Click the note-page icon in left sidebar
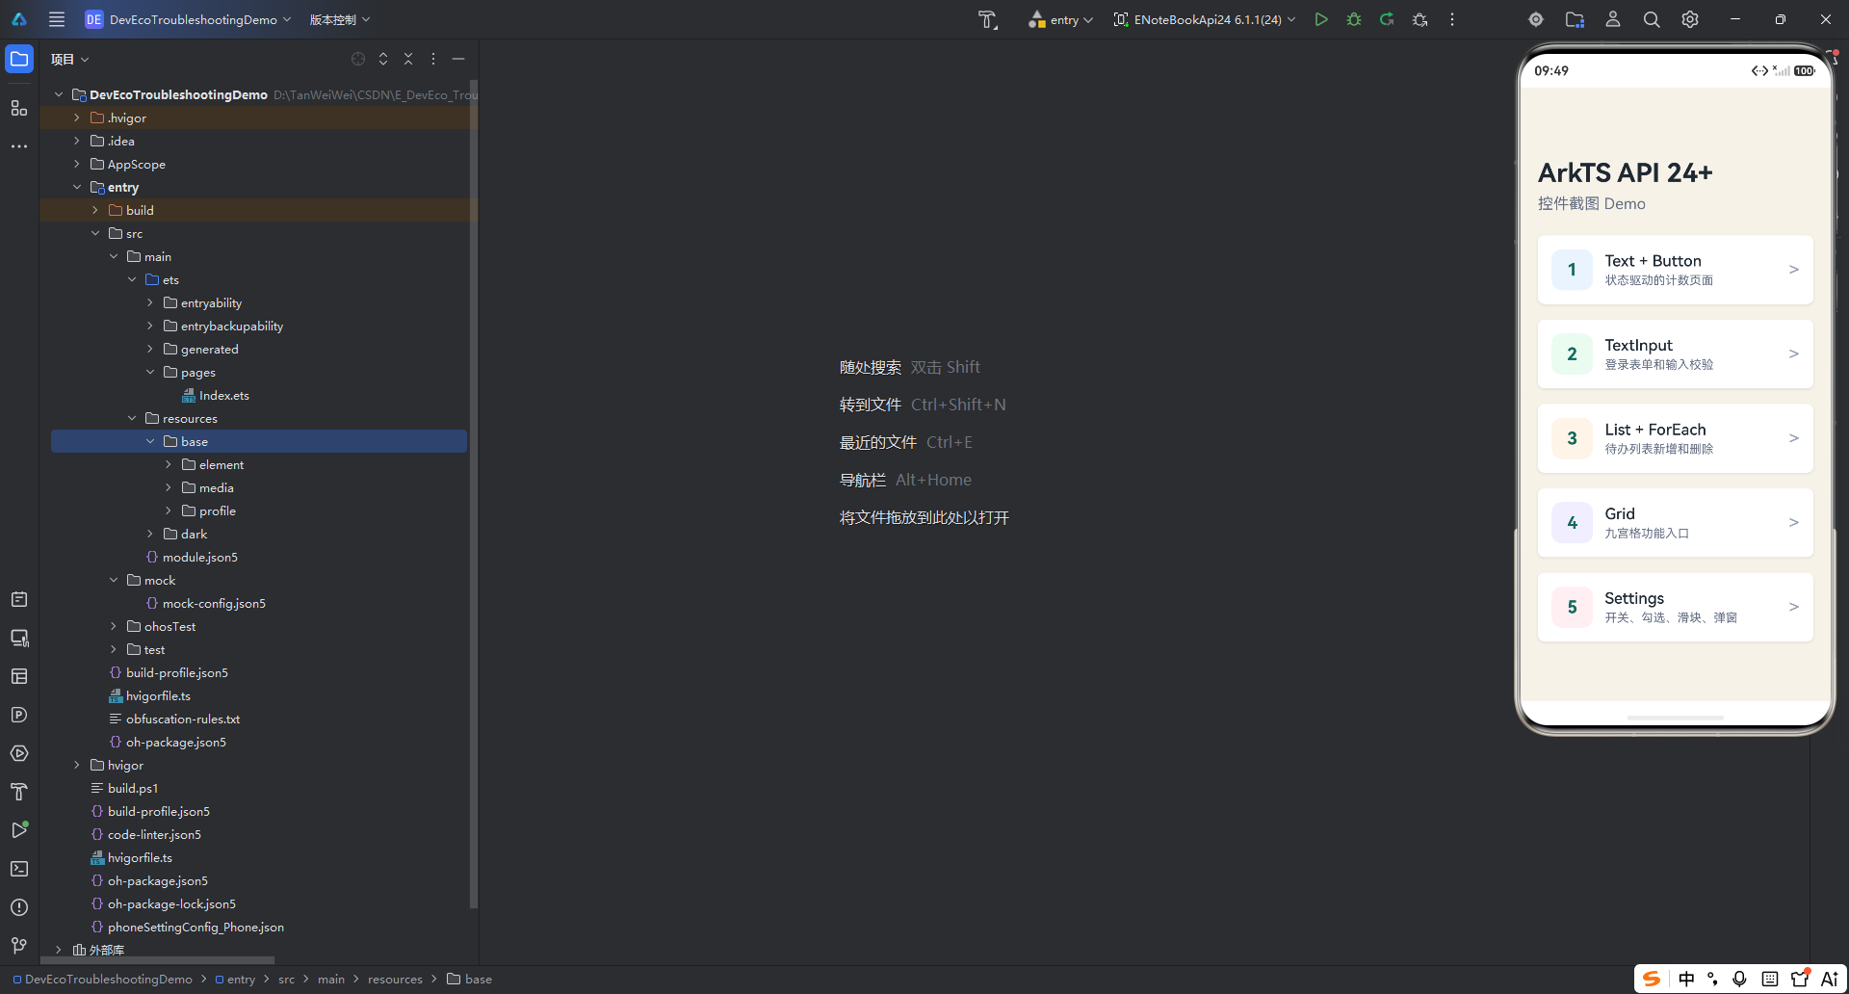This screenshot has width=1849, height=994. [x=19, y=599]
